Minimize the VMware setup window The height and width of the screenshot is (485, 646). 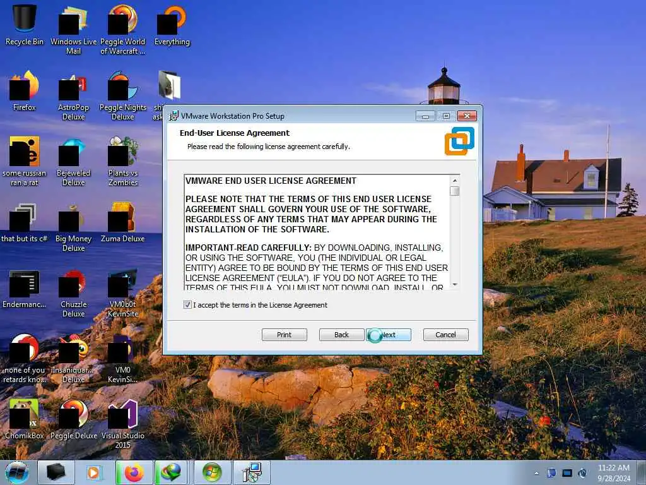point(425,116)
